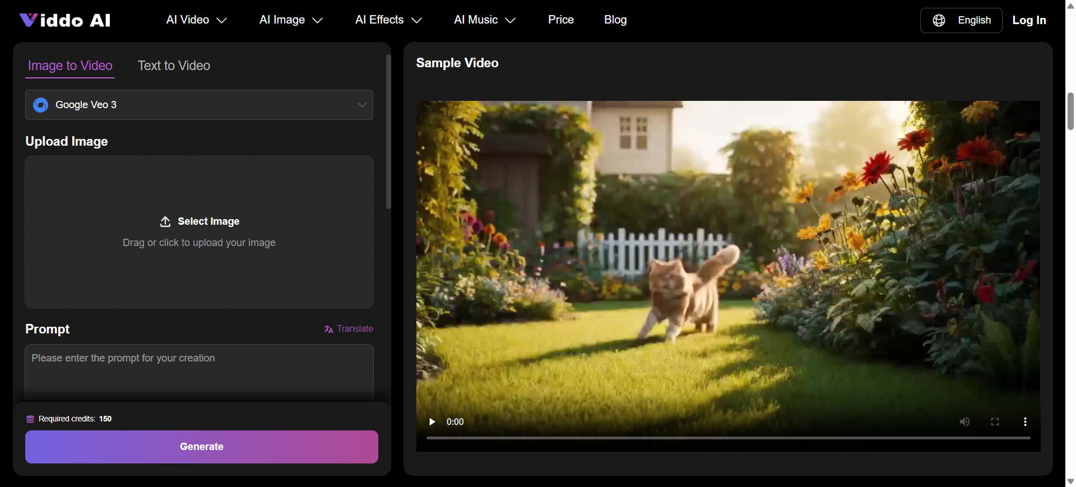The image size is (1076, 487).
Task: Click the globe language icon
Action: tap(939, 20)
